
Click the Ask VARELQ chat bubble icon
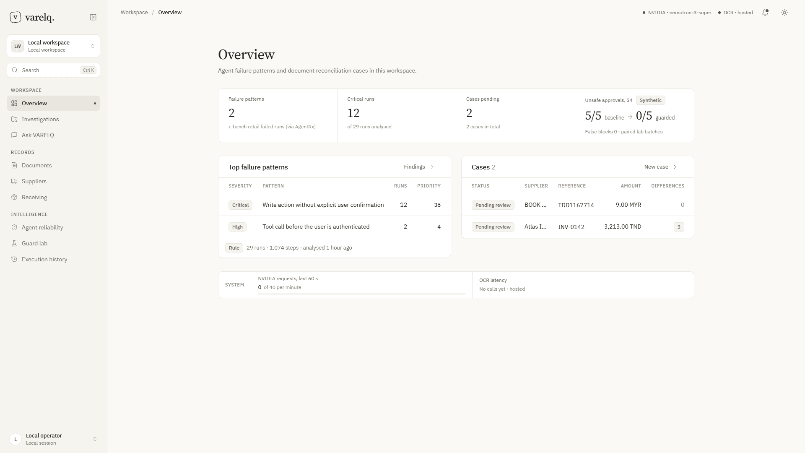coord(14,135)
